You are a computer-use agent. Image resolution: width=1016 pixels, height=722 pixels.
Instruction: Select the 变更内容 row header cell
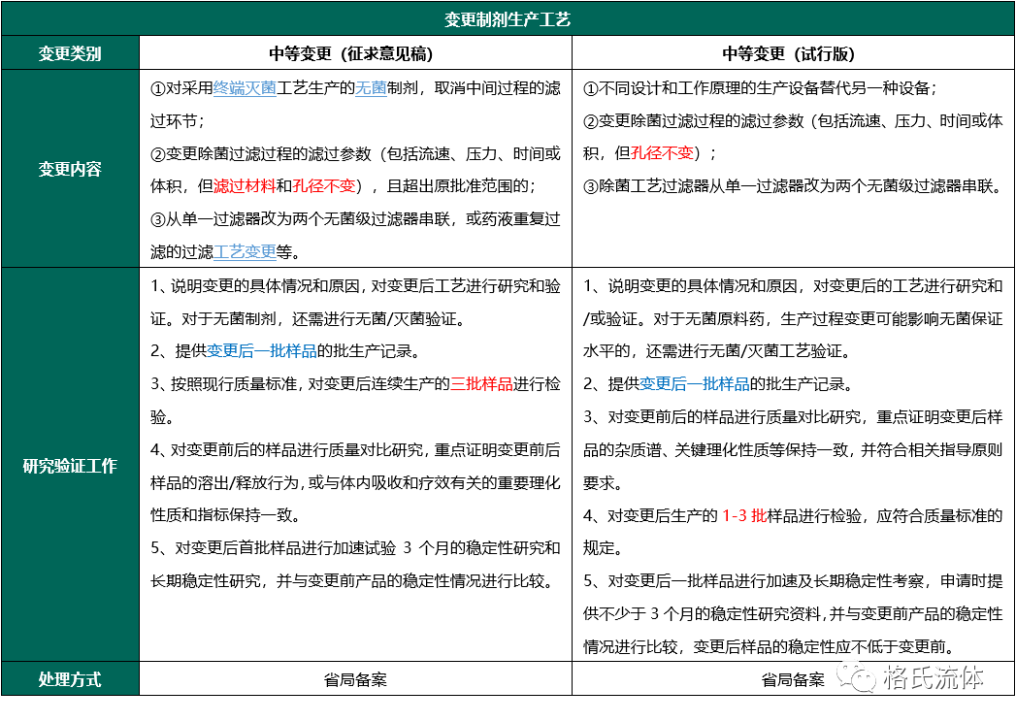[x=69, y=168]
